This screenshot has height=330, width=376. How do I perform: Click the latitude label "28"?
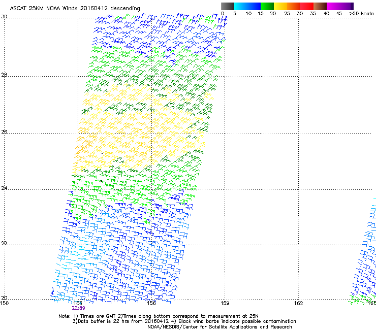[x=4, y=75]
